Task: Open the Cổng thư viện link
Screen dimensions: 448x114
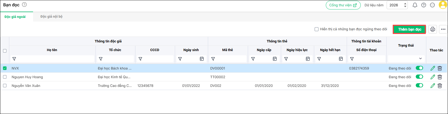Action: coord(343,5)
